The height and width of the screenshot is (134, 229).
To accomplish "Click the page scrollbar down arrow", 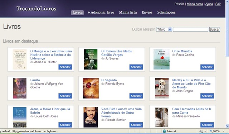I will 227,126.
